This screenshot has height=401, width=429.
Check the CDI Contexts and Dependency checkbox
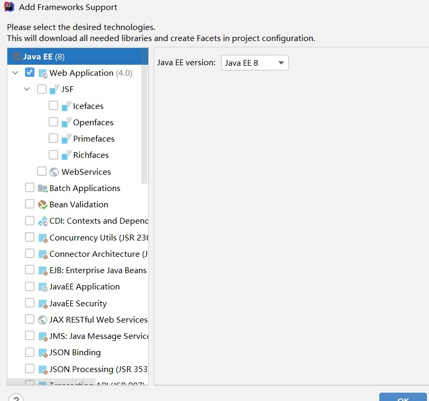[29, 220]
